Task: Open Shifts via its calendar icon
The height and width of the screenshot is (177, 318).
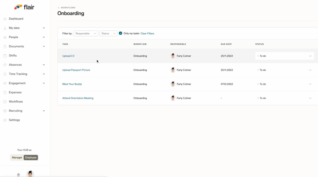Action: tap(5, 56)
